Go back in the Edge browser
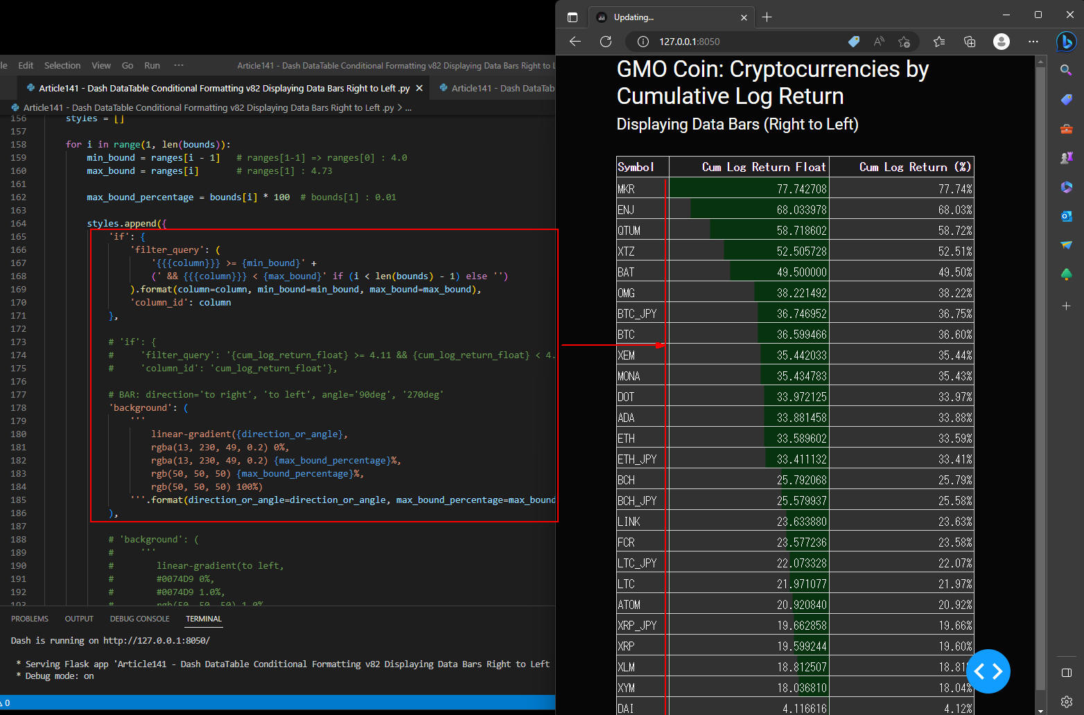The image size is (1084, 715). (575, 42)
